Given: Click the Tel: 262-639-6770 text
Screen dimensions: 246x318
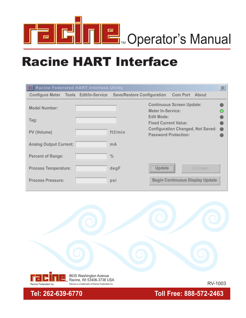Looking at the screenshot, I should tap(56, 294).
